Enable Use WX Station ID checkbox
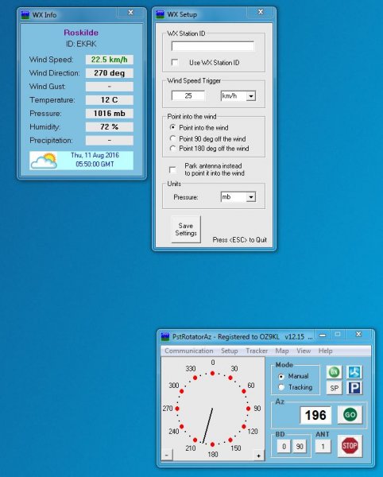 point(175,62)
